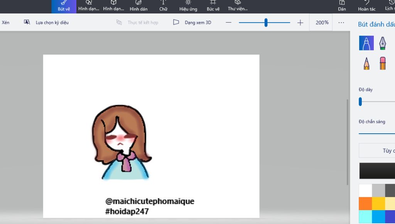Click the Magic select icon
Image resolution: width=395 pixels, height=224 pixels.
pyautogui.click(x=27, y=22)
